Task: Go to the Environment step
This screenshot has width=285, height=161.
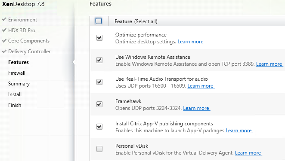Action: click(x=22, y=20)
